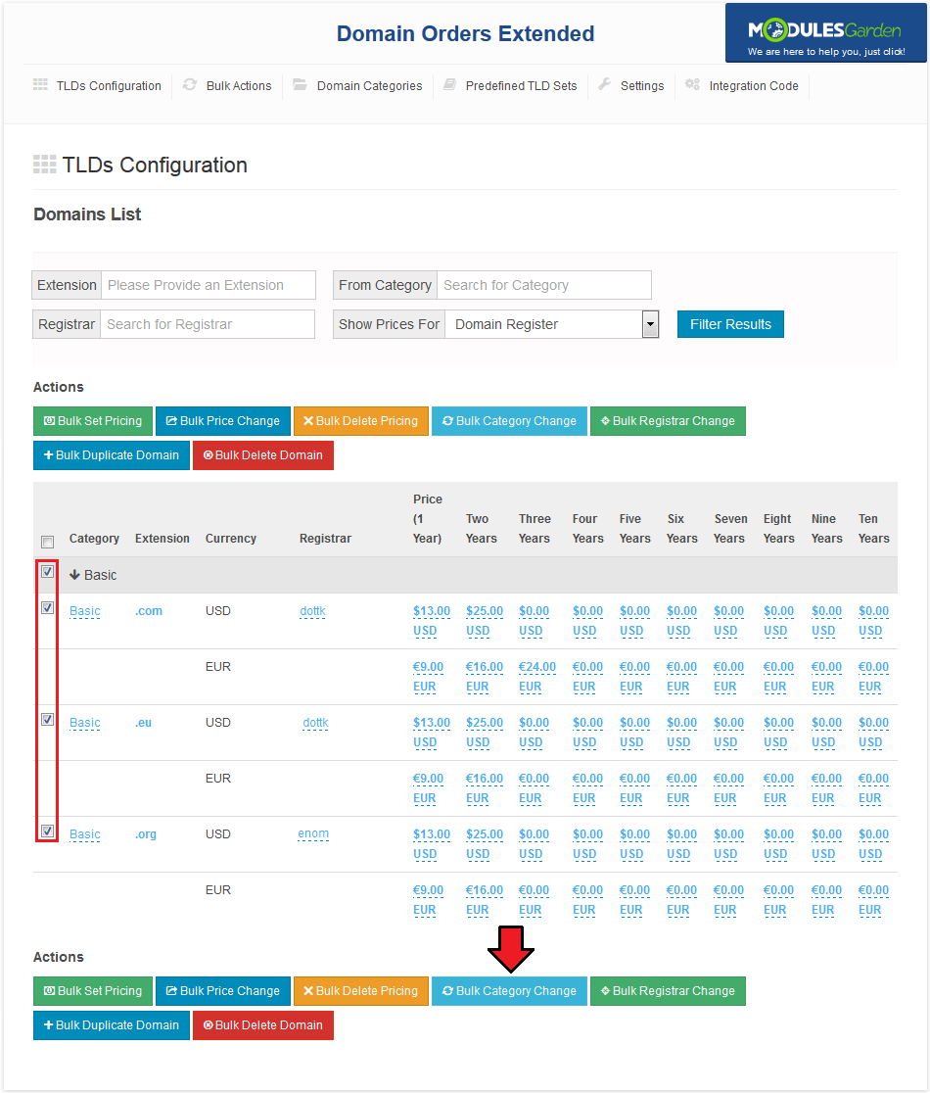Screen dimensions: 930x1093
Task: Click the Predefined TLD Sets book icon
Action: tap(450, 85)
